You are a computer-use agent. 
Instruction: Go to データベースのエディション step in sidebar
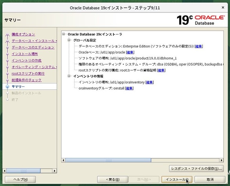(33, 47)
